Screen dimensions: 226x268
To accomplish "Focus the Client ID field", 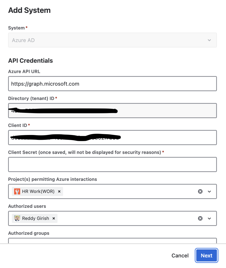I will [112, 138].
